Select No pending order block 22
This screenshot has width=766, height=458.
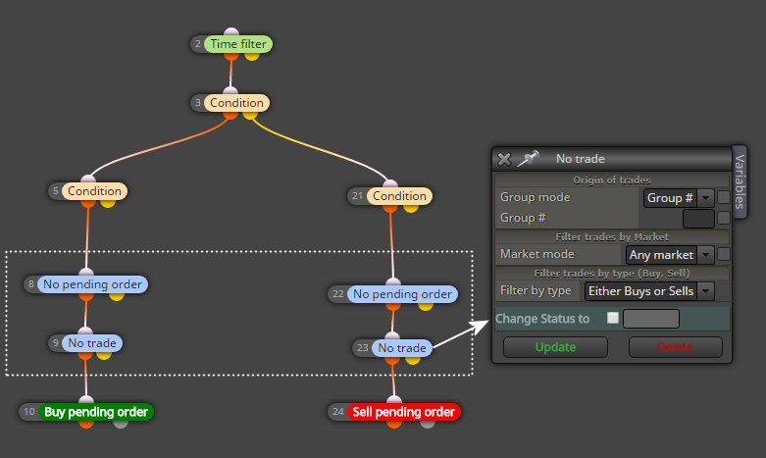click(402, 294)
